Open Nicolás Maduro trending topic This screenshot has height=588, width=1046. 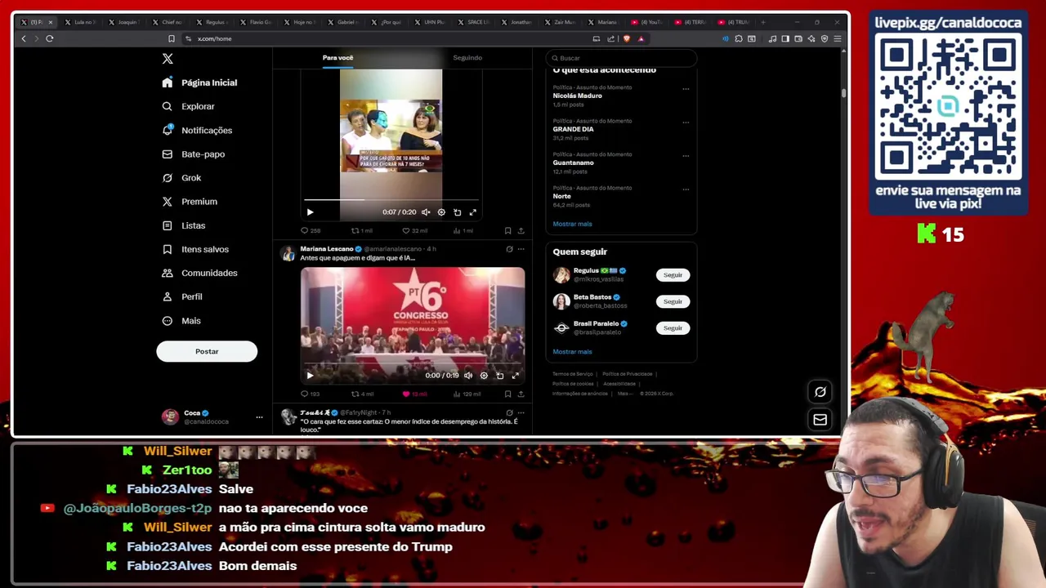point(577,96)
